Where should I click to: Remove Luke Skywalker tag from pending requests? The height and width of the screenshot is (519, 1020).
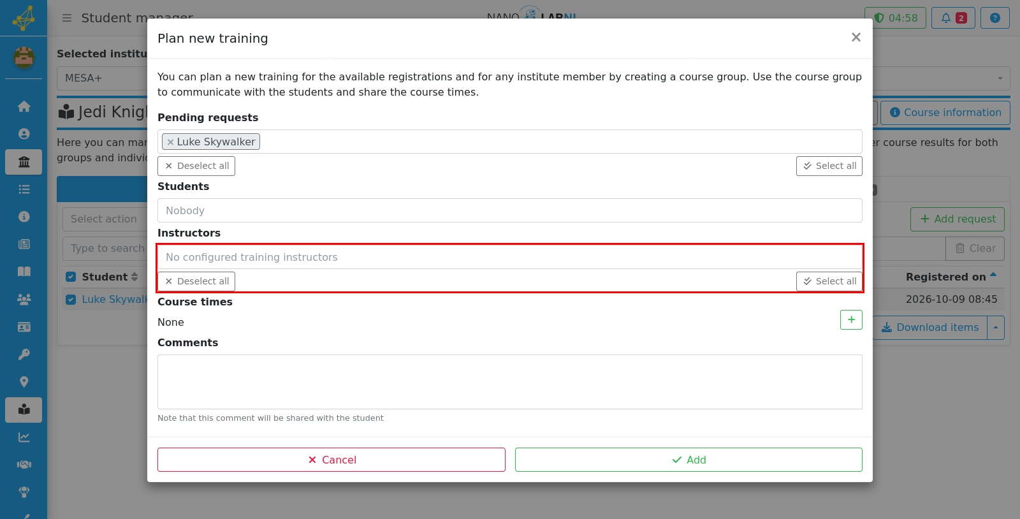(x=170, y=142)
